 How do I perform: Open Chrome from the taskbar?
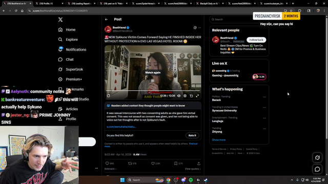click(x=168, y=180)
